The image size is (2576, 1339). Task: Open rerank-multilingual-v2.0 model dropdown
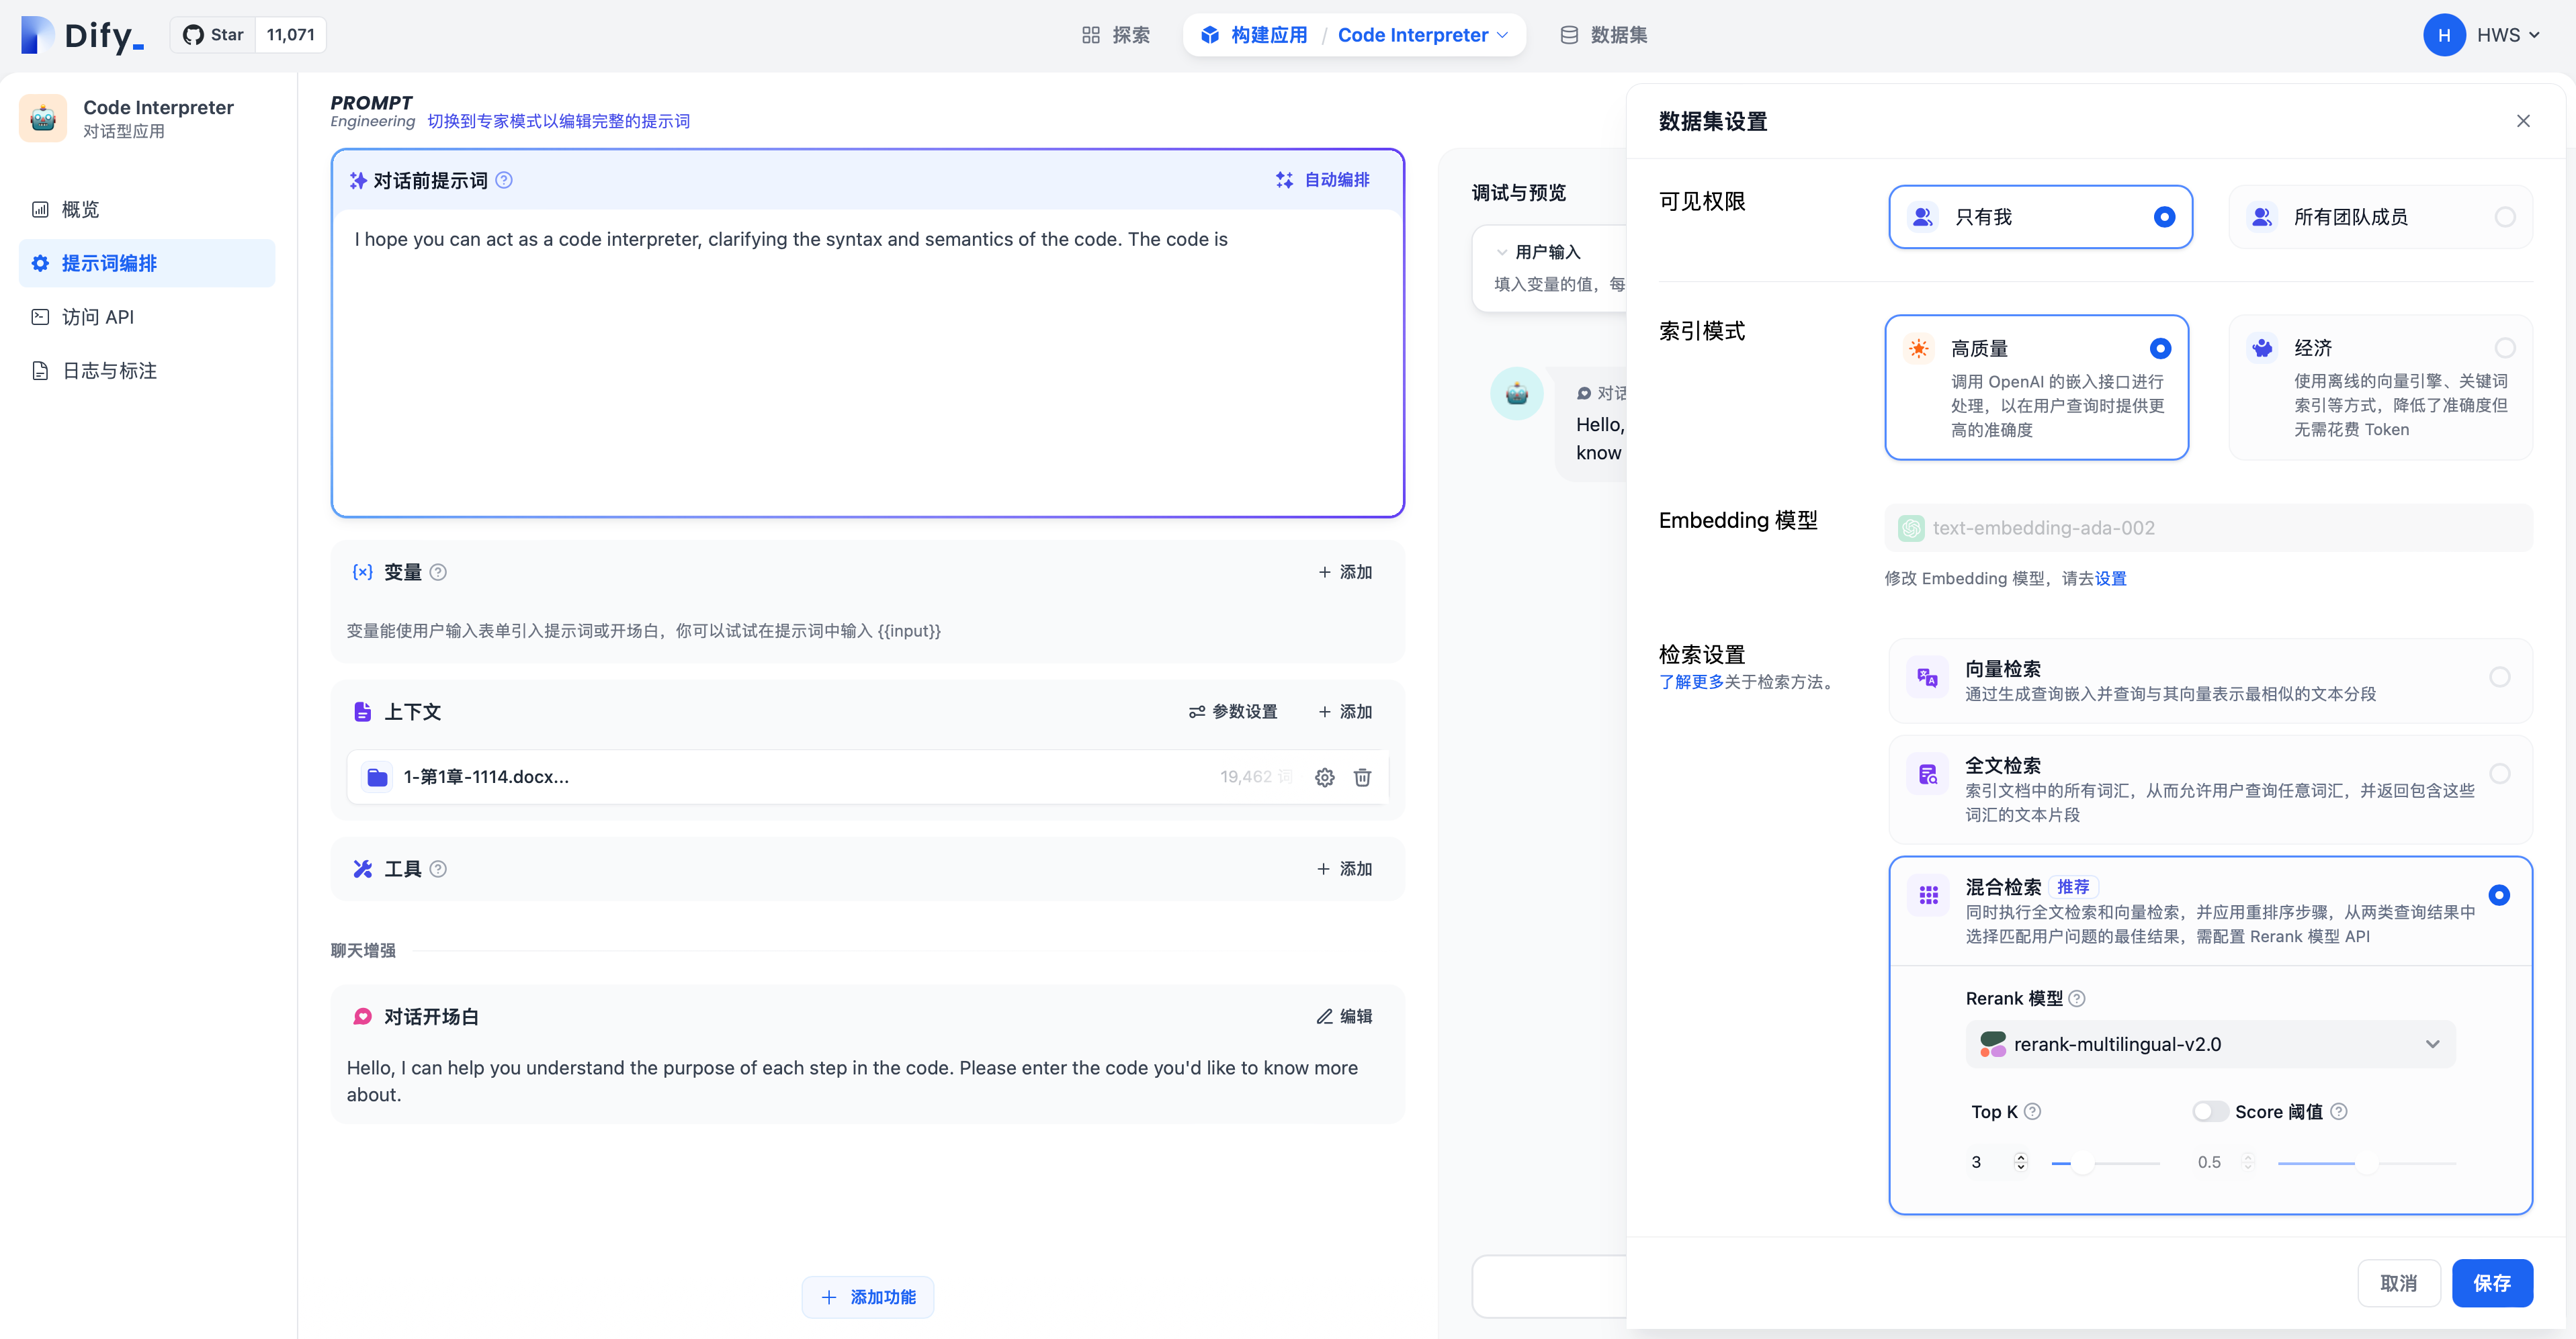(2209, 1044)
